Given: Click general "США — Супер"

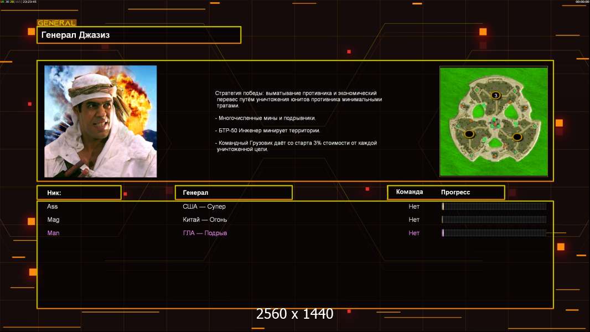Looking at the screenshot, I should [x=204, y=206].
